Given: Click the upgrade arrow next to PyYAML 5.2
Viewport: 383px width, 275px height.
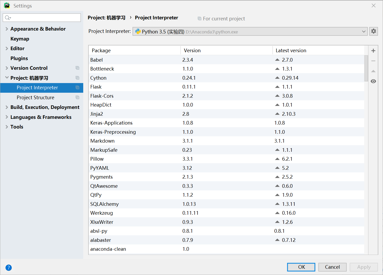Looking at the screenshot, I should [x=277, y=168].
